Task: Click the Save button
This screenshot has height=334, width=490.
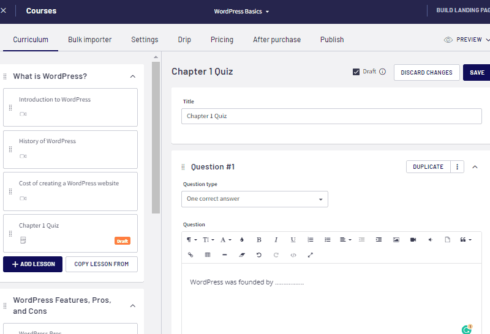Action: (x=477, y=72)
